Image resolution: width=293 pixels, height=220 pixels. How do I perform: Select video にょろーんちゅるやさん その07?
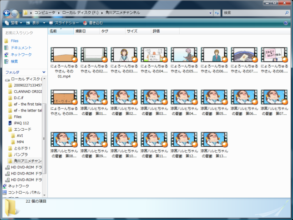(244, 60)
